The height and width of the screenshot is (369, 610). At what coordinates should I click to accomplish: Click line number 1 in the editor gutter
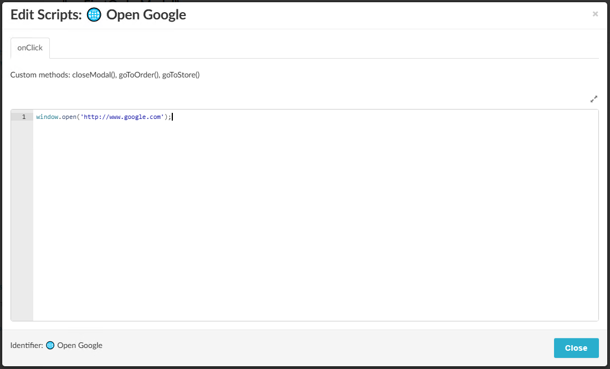(24, 117)
